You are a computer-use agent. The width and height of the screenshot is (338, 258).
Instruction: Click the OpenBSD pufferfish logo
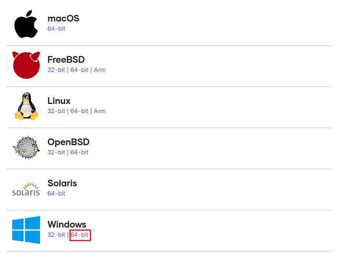click(26, 148)
